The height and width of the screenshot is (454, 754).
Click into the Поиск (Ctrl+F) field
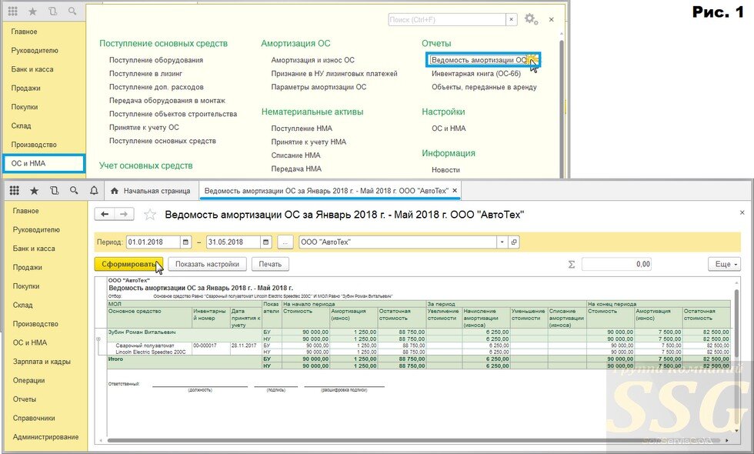point(447,20)
